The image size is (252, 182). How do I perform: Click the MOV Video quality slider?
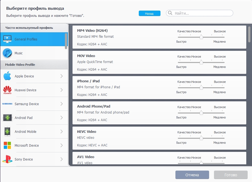[x=201, y=62]
